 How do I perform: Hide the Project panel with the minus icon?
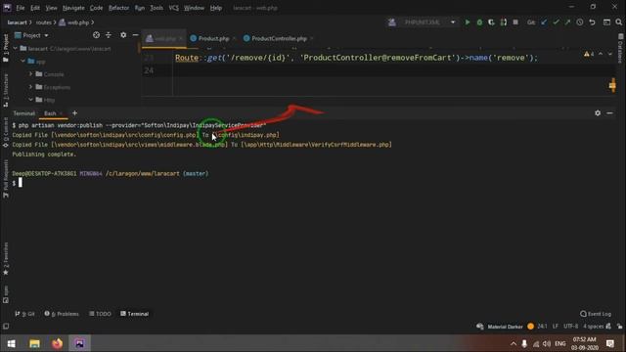[x=135, y=35]
